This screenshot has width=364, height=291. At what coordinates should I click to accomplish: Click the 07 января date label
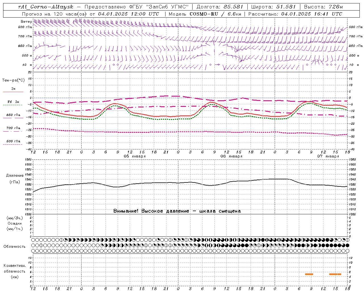click(x=328, y=156)
